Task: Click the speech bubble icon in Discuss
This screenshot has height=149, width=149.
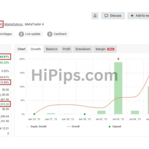Action: (x=106, y=16)
